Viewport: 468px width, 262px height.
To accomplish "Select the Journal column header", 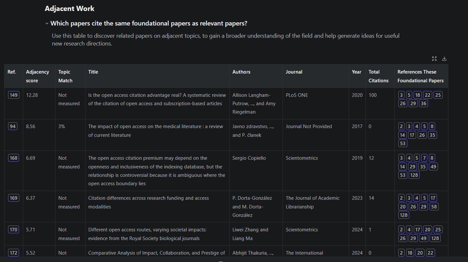I will pyautogui.click(x=294, y=72).
